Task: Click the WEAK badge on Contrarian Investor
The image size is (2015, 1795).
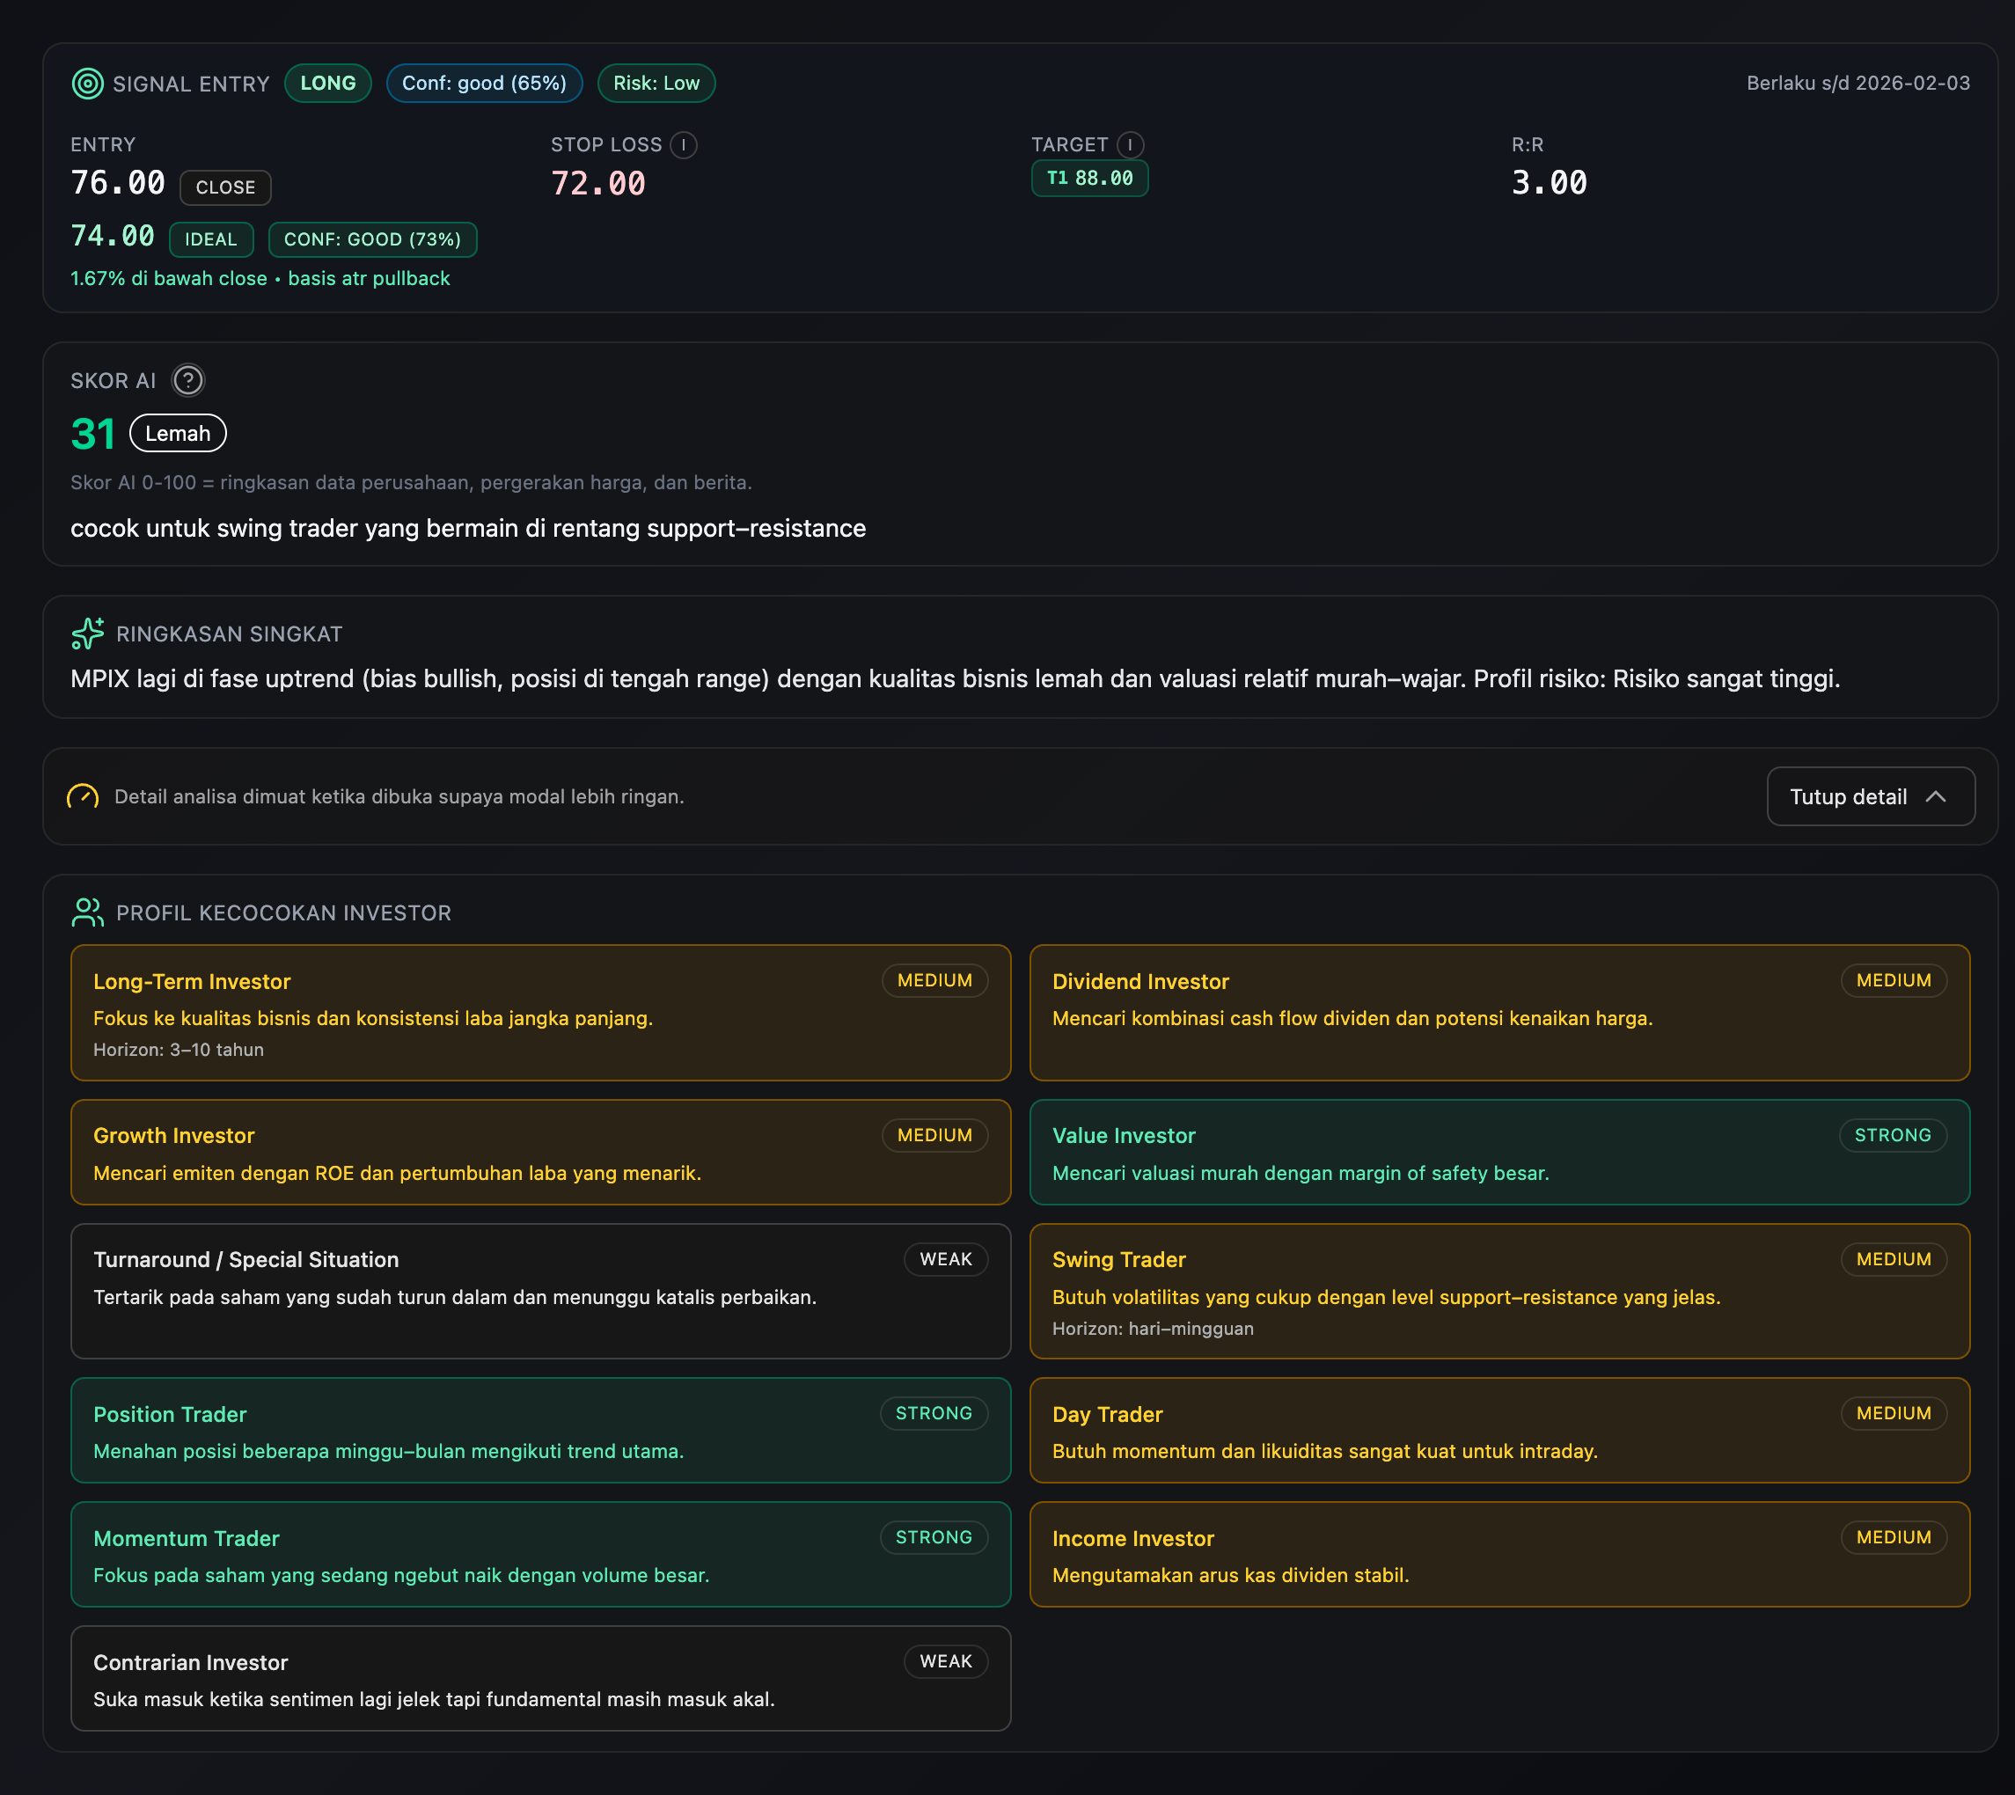Action: [945, 1662]
